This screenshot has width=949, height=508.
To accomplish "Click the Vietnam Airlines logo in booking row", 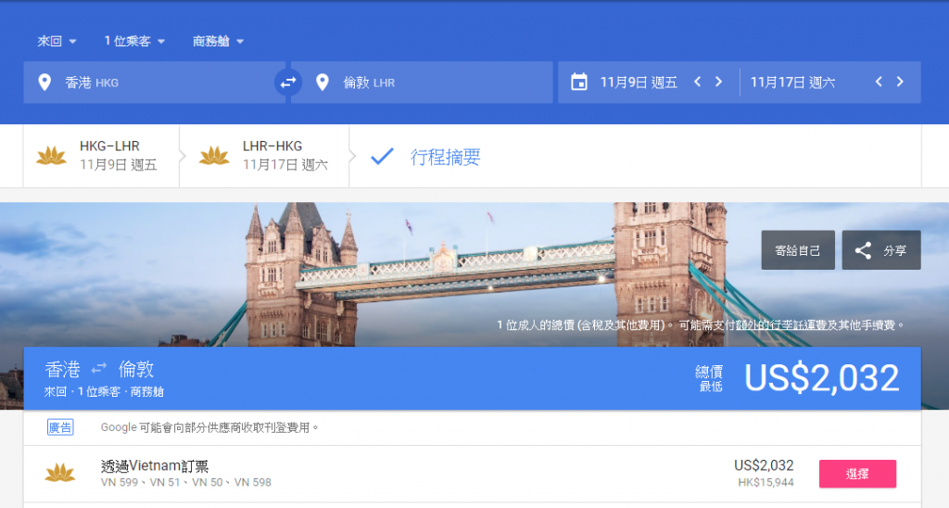I will click(60, 473).
